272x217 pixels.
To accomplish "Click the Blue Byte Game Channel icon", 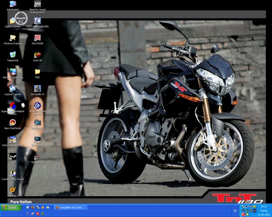I will tap(37, 109).
